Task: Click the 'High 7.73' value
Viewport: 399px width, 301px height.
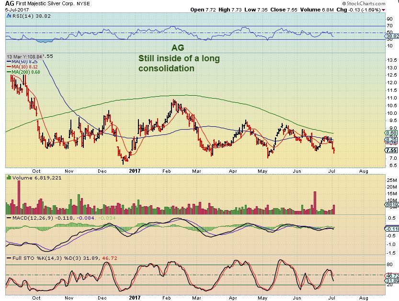Action: 230,10
